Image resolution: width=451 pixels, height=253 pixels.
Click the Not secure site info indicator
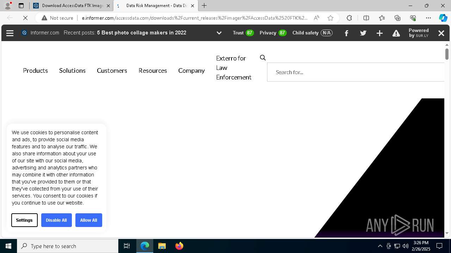[x=57, y=18]
